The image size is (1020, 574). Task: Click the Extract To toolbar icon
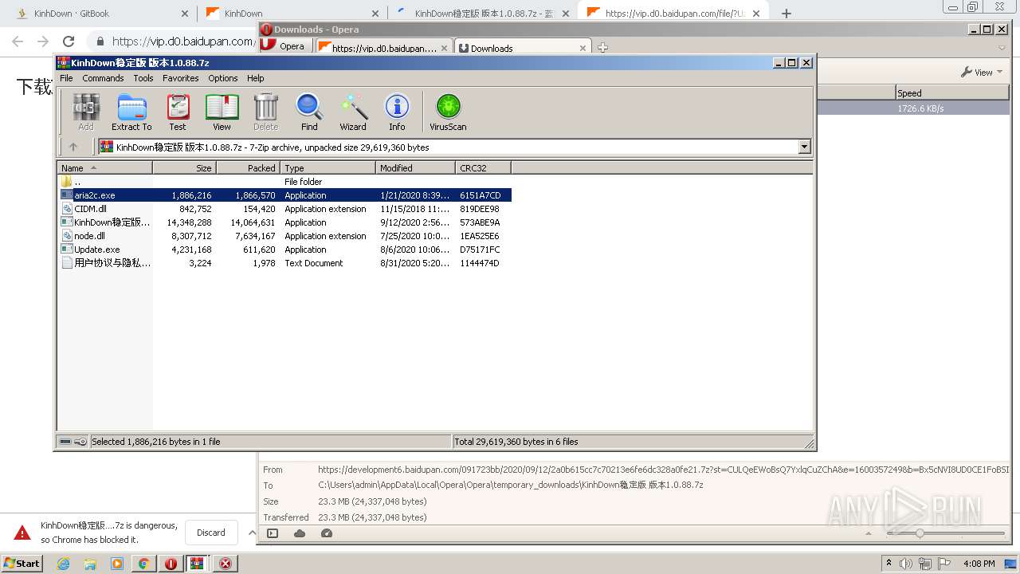tap(131, 112)
